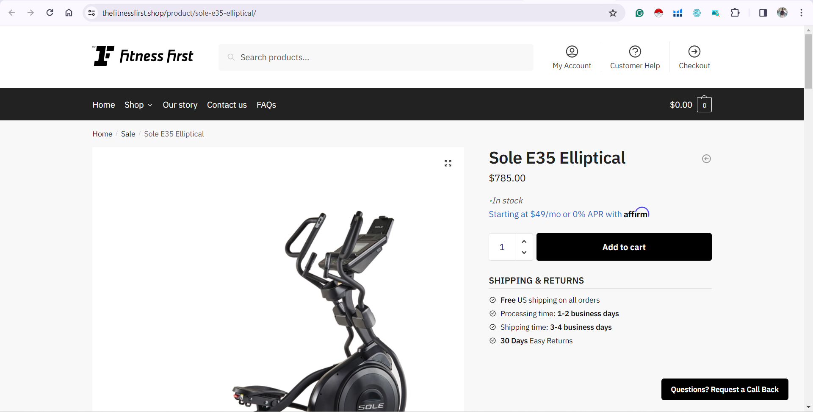Open Our story page
The image size is (813, 412).
click(180, 105)
